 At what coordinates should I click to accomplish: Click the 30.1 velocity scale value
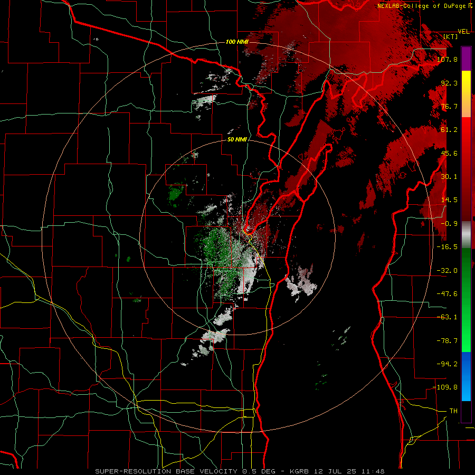pos(449,177)
